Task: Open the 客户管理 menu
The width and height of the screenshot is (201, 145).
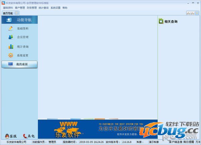Action: point(20,8)
